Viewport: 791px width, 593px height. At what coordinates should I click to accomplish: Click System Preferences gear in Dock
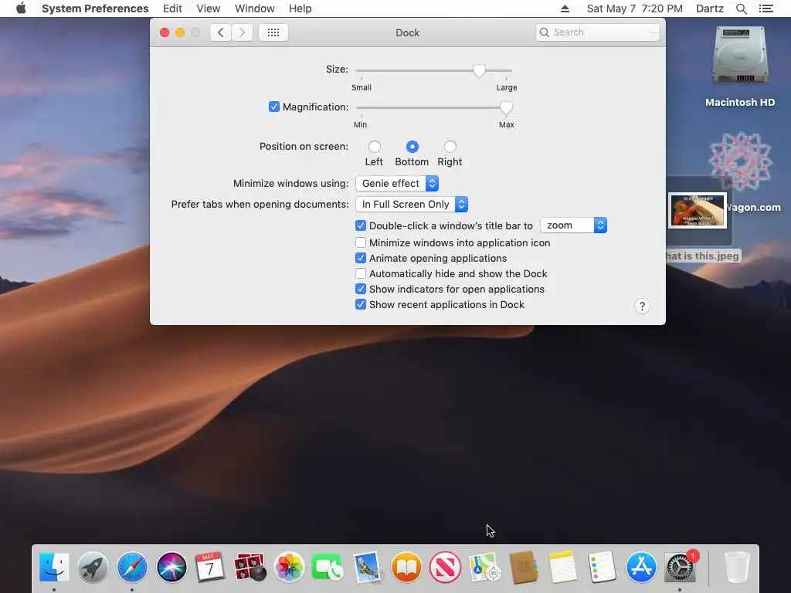[680, 568]
